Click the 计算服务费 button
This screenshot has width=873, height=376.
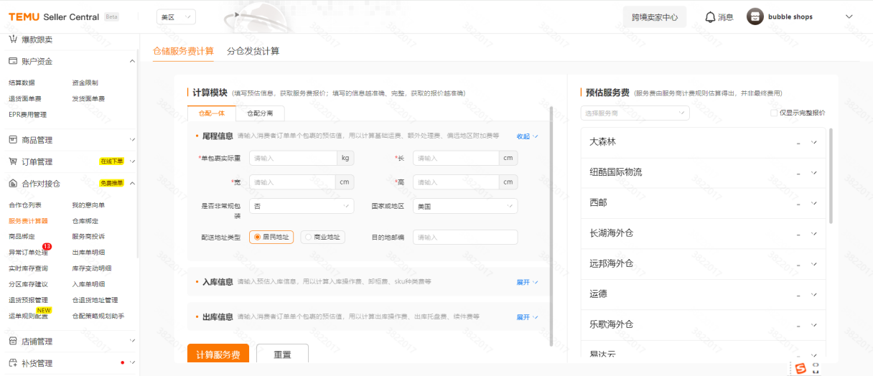pos(218,354)
